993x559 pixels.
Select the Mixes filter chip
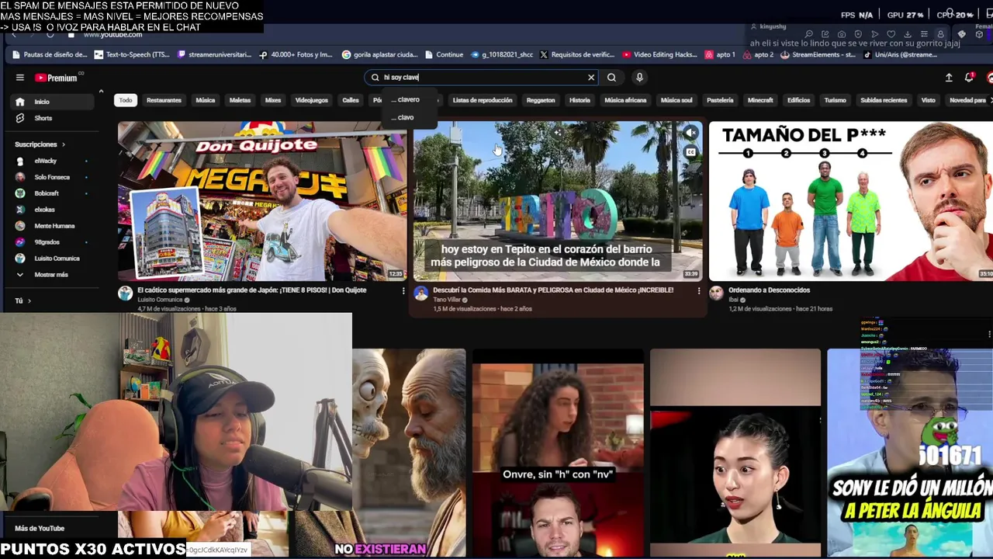[x=273, y=100]
